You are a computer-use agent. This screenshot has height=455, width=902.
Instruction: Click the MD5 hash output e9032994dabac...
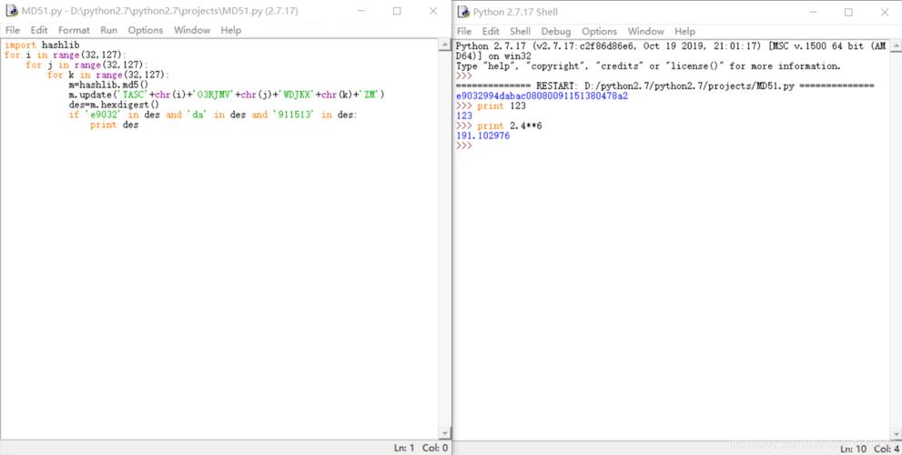pyautogui.click(x=542, y=96)
